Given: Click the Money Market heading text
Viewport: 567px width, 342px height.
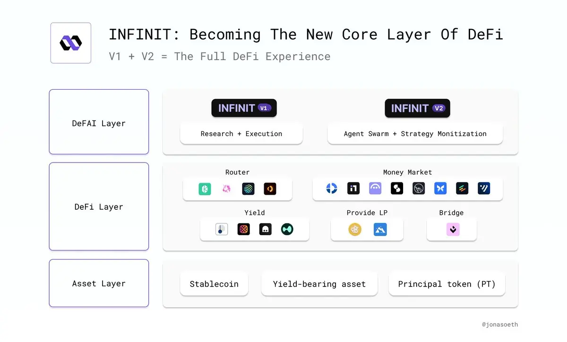Looking at the screenshot, I should [407, 172].
